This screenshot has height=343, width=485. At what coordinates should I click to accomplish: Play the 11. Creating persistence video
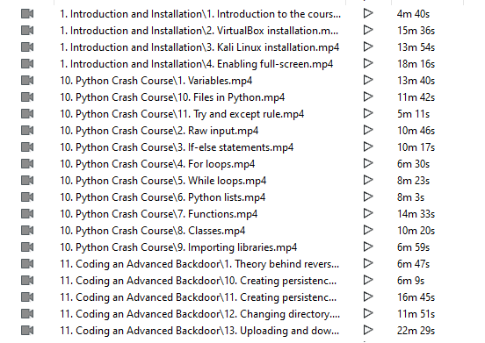368,297
